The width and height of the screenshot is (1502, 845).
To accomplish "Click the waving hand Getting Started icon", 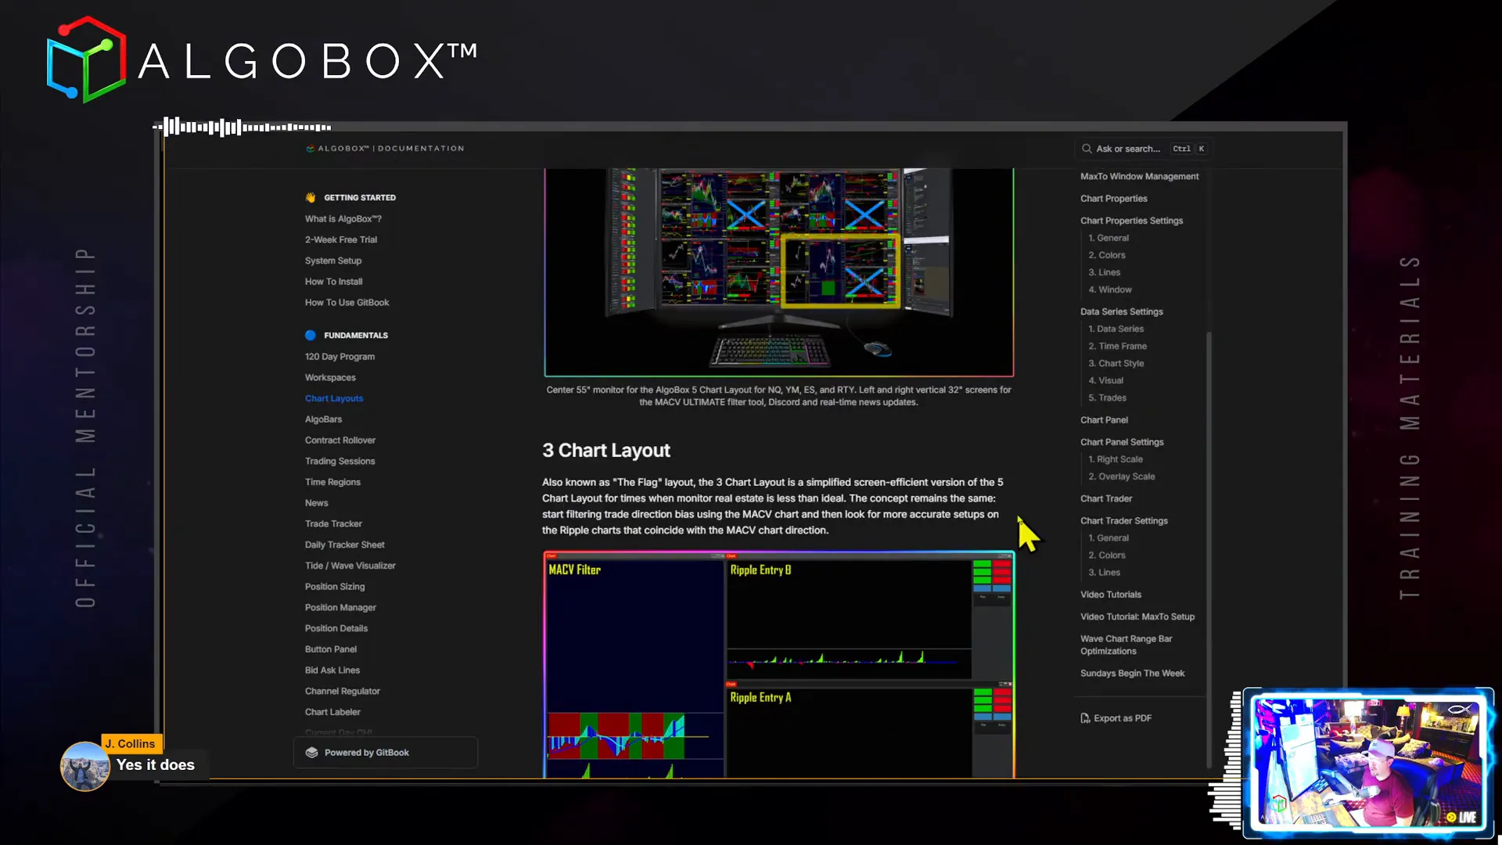I will pos(311,197).
